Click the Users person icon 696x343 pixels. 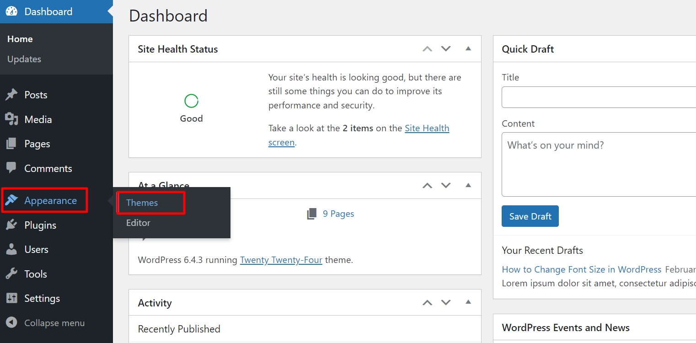click(11, 249)
